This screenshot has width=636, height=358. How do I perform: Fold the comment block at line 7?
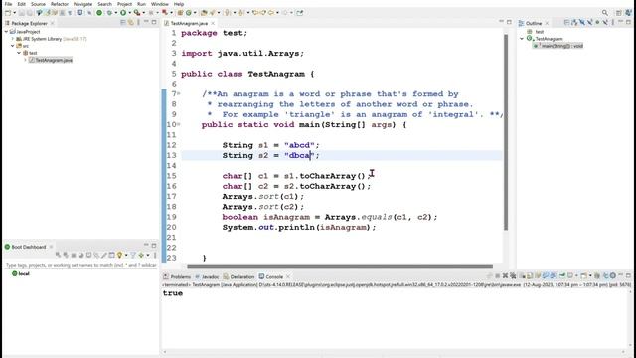pos(179,93)
